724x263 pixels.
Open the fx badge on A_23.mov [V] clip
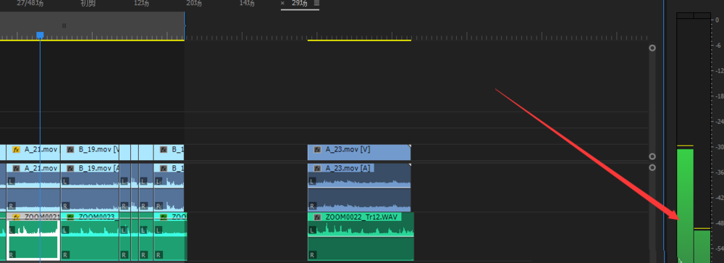click(318, 150)
